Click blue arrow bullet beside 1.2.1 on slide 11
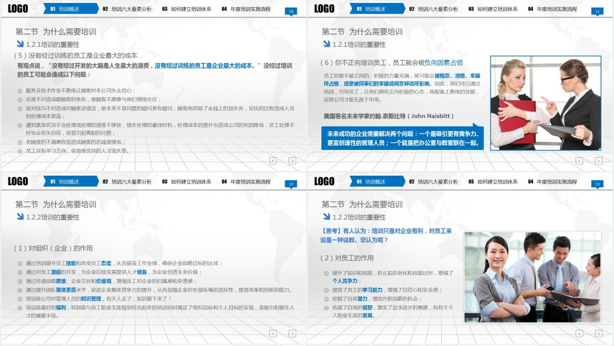Screen dimensions: 614x346 point(327,44)
